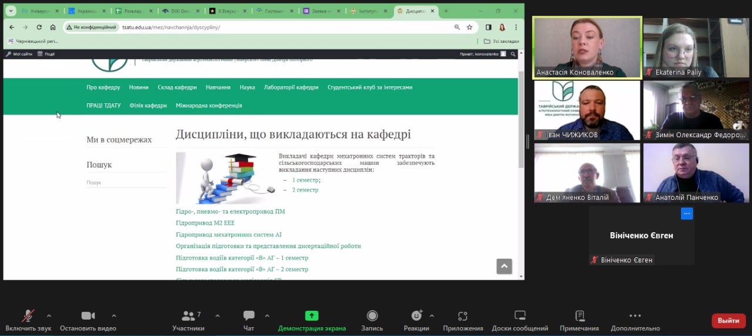The image size is (752, 336).
Task: Close the active Дисципліни tab
Action: [x=432, y=11]
